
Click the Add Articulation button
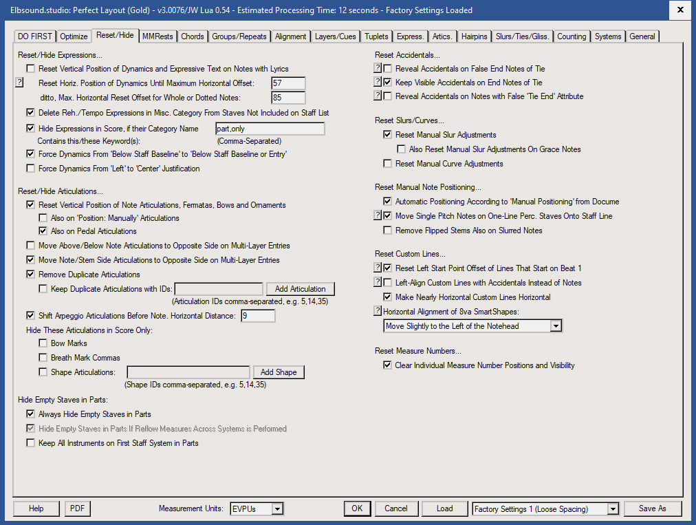[299, 288]
